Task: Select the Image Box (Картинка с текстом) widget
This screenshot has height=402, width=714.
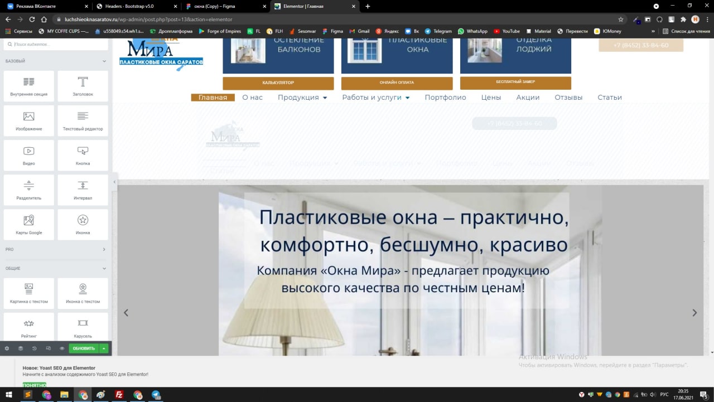Action: pyautogui.click(x=29, y=293)
